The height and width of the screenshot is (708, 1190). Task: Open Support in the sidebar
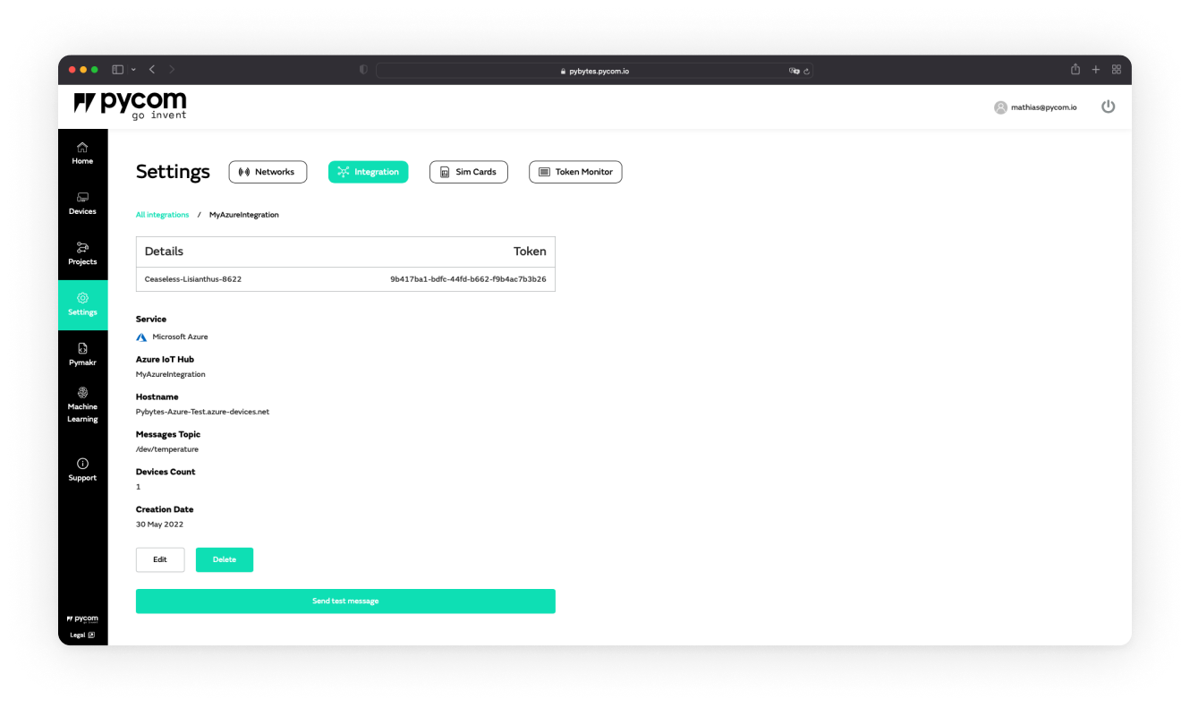82,470
